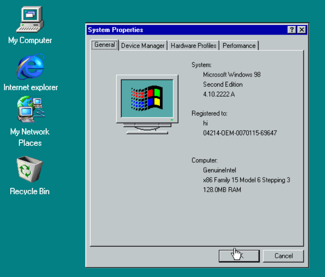Click the 'My Network Places' icon label
Screen dimensions: 325x277
click(30, 137)
